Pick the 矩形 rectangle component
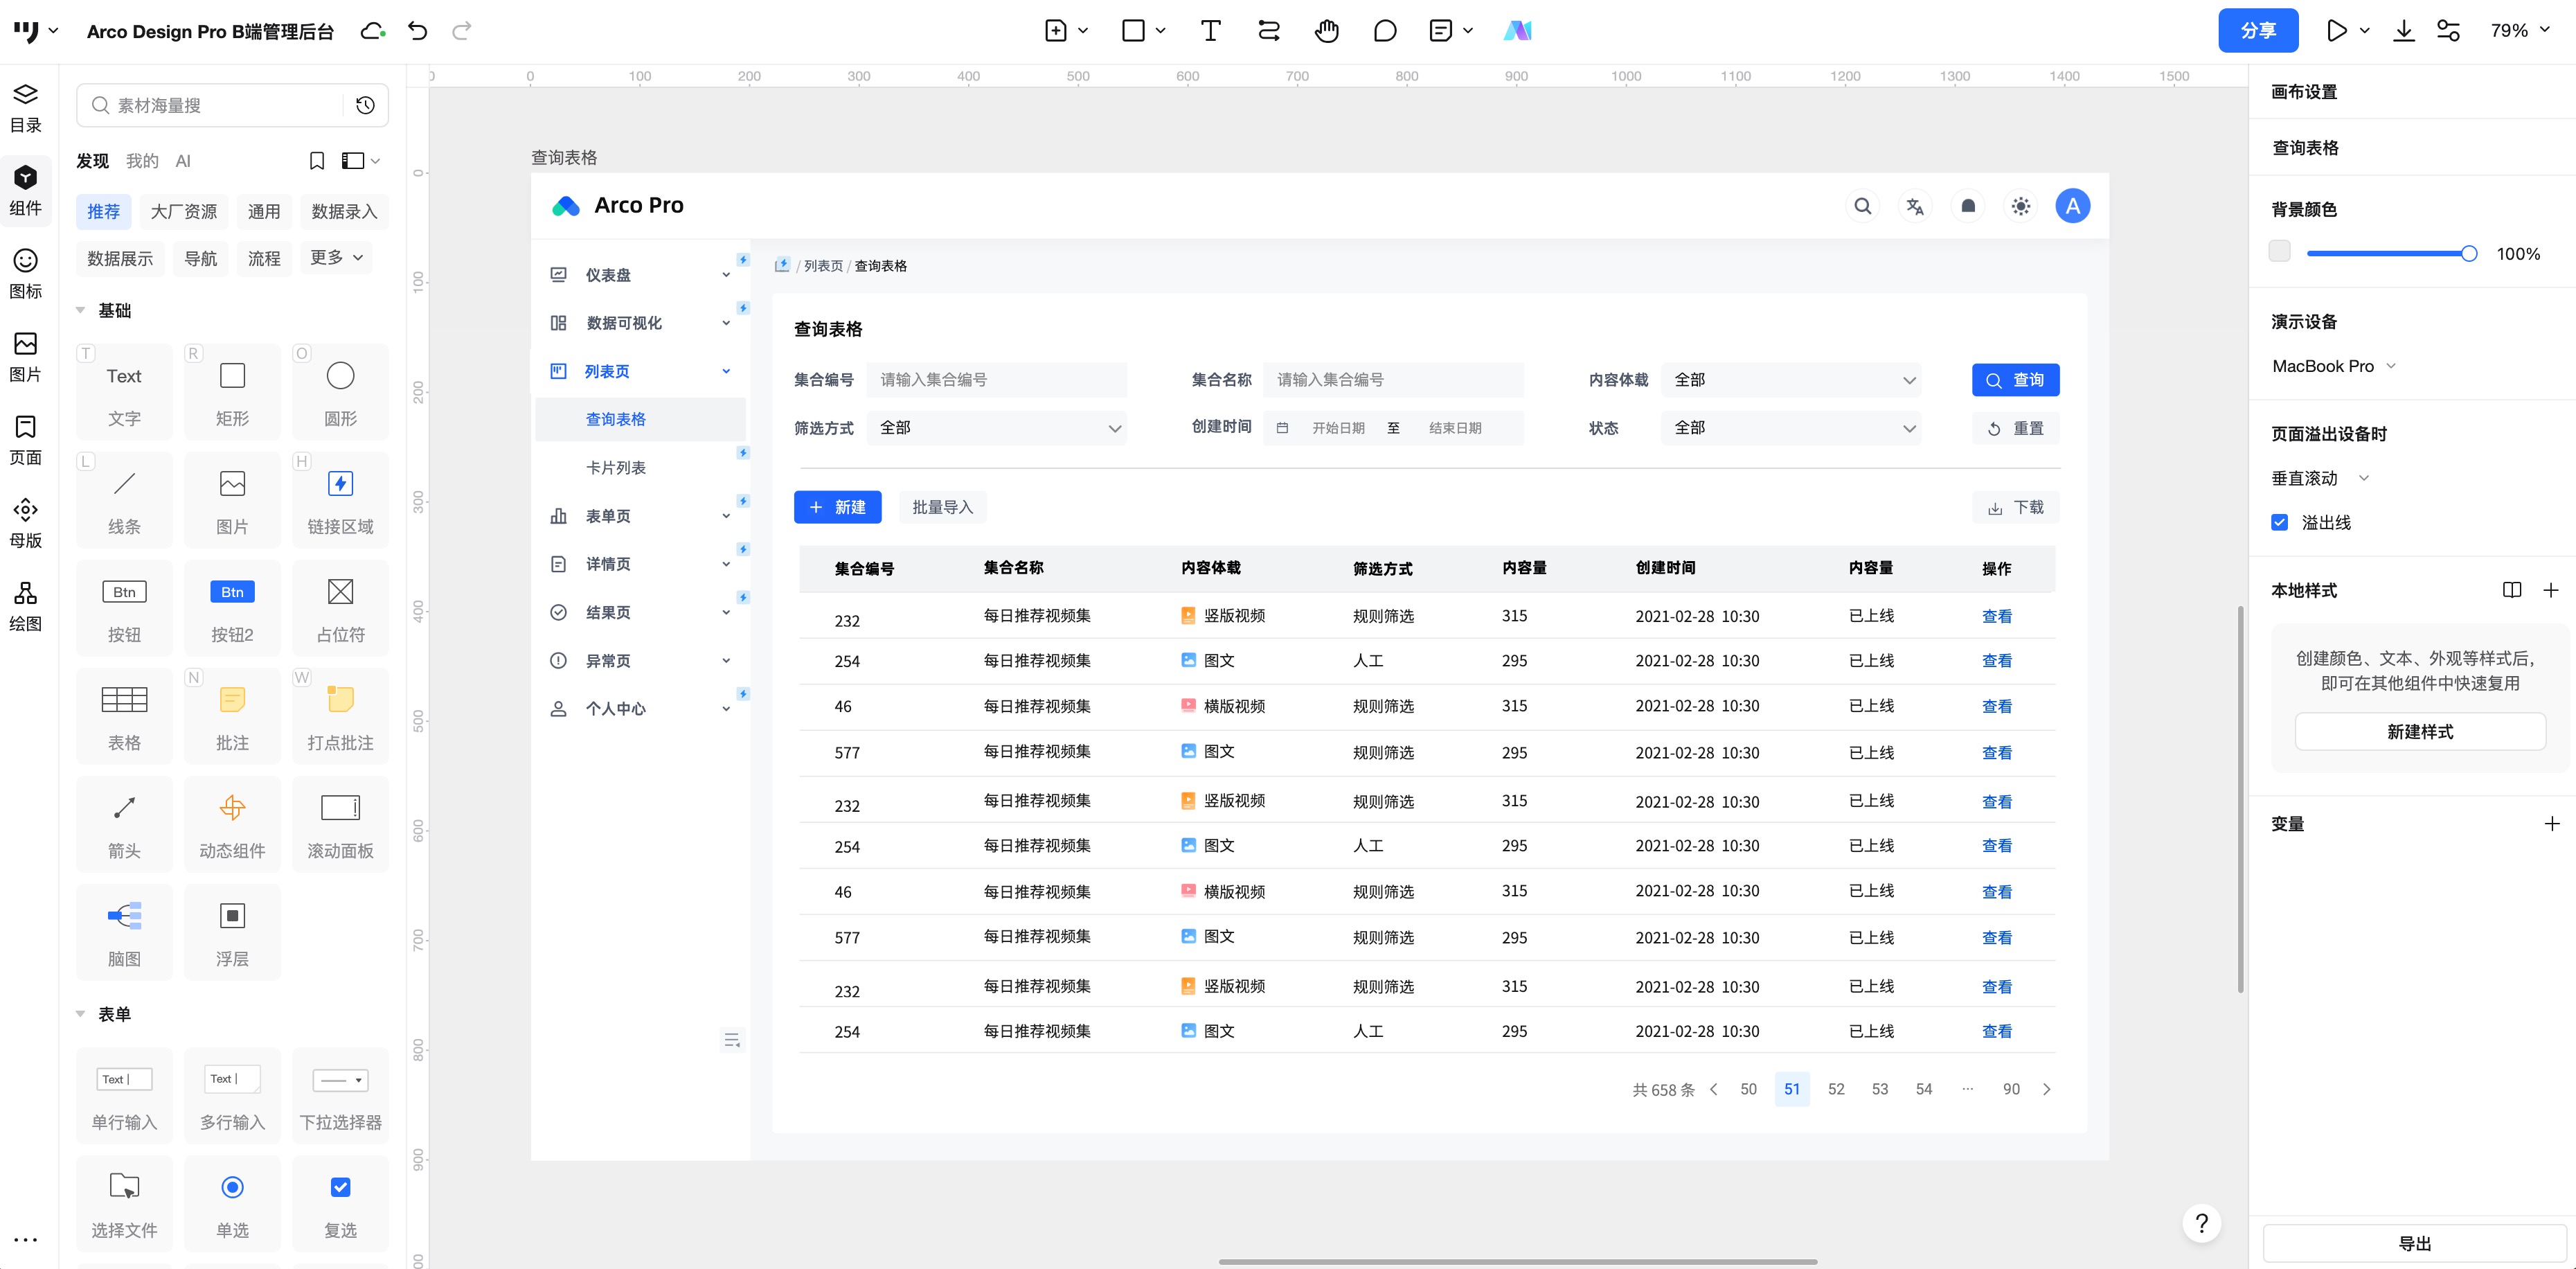This screenshot has height=1269, width=2576. coord(232,392)
